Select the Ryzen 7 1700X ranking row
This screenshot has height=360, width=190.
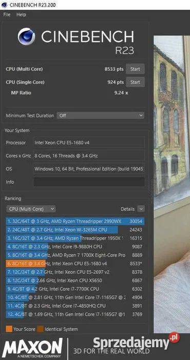pos(75,255)
